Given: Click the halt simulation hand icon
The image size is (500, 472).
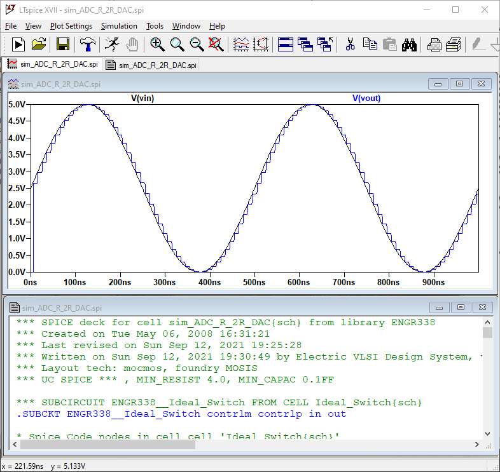Looking at the screenshot, I should click(132, 44).
